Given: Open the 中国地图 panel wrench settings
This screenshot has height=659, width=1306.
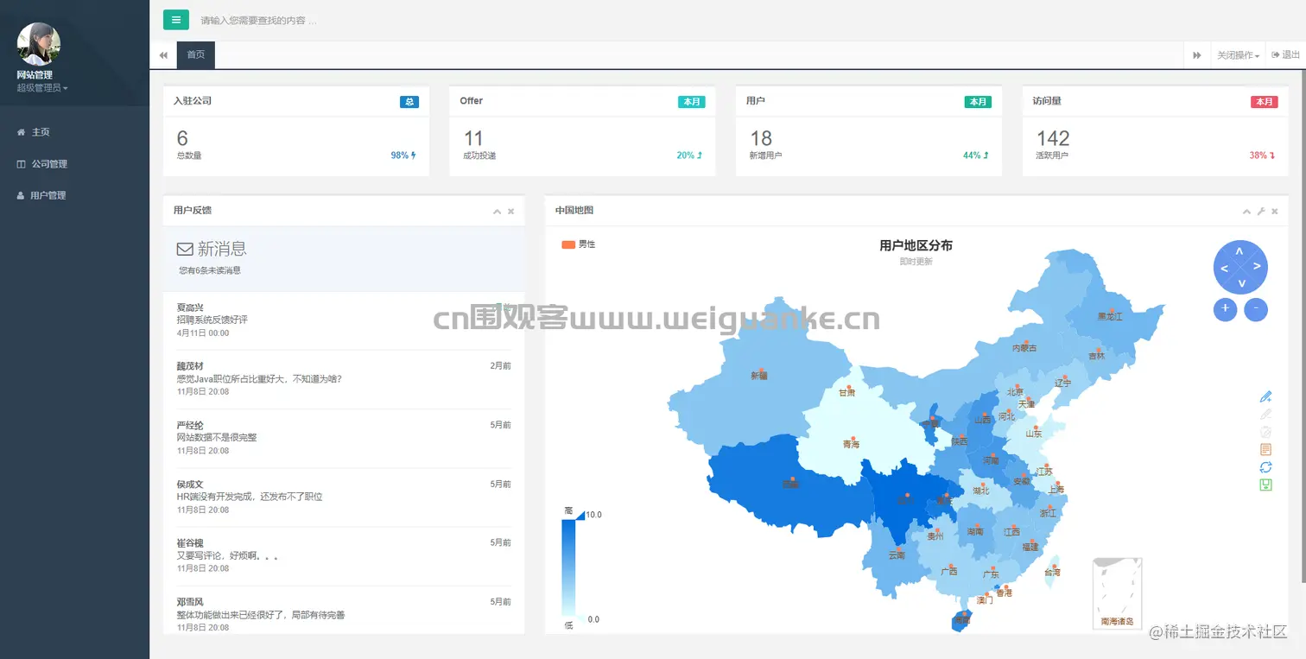Looking at the screenshot, I should tap(1261, 211).
